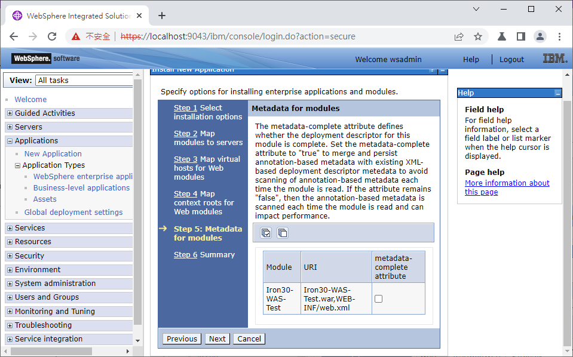This screenshot has width=573, height=357.
Task: Go to Step 2 Map modules to servers
Action: (185, 134)
